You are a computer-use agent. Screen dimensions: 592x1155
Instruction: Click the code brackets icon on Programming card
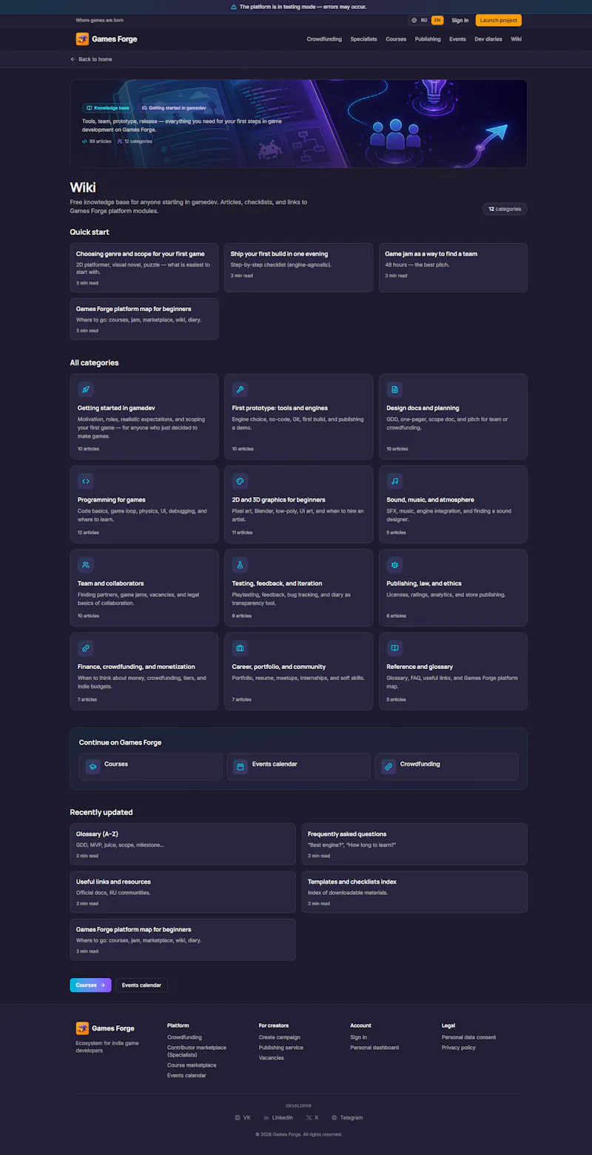pos(86,481)
